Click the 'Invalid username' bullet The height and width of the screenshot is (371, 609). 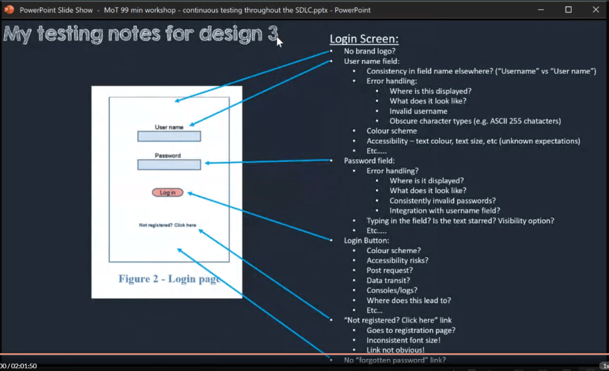tap(419, 111)
